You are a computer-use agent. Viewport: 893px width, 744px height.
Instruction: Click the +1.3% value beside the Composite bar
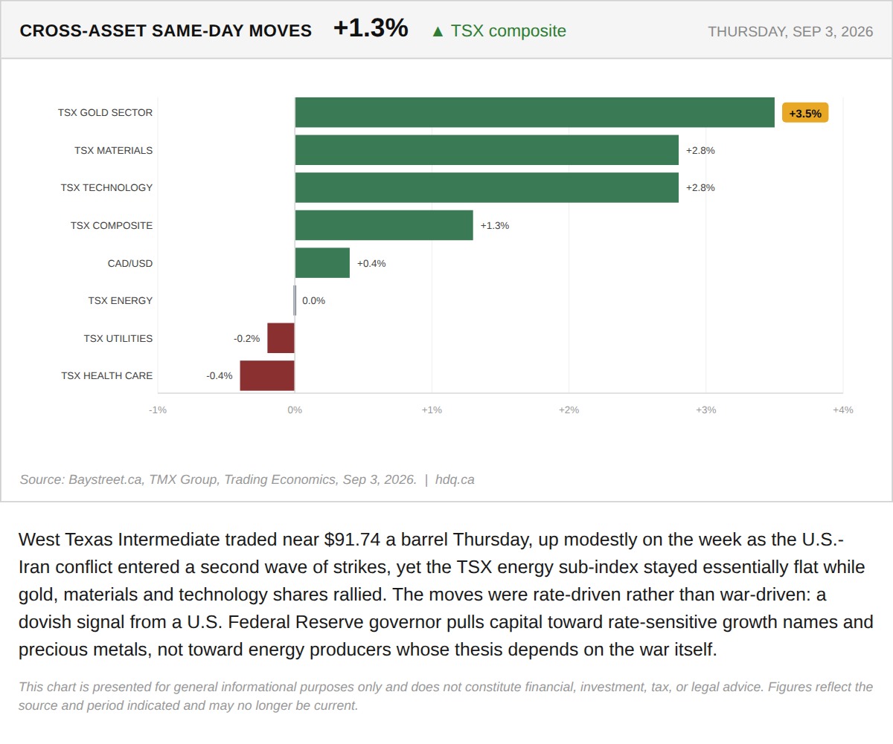click(495, 225)
